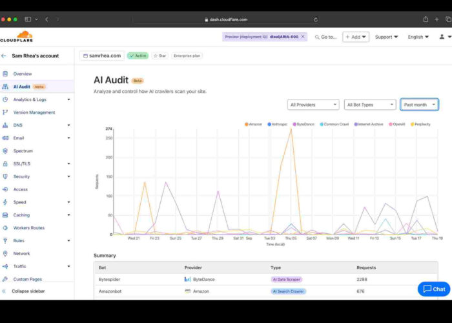The height and width of the screenshot is (323, 452).
Task: Click the Version Management branch icon
Action: 5,112
